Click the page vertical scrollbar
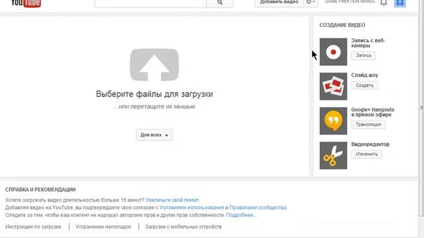Screen dimensions: 424x238 click(x=421, y=108)
